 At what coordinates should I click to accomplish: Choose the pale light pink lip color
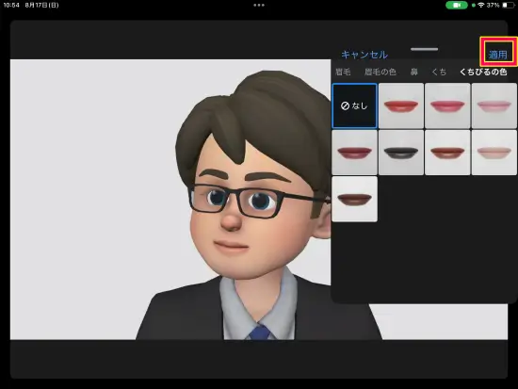click(494, 105)
